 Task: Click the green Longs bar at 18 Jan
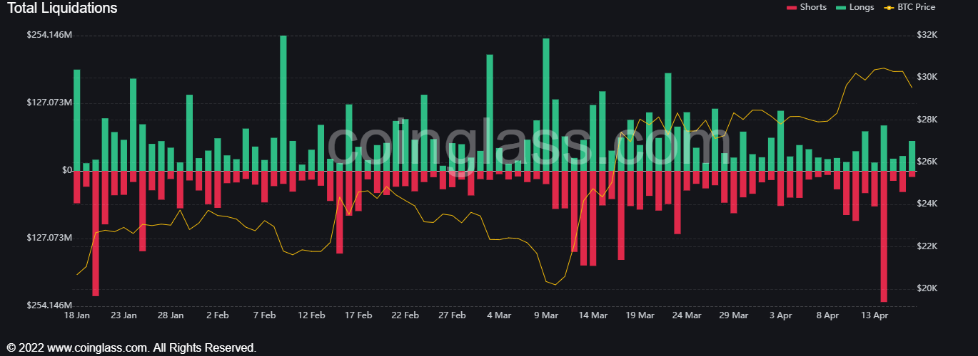[77, 120]
